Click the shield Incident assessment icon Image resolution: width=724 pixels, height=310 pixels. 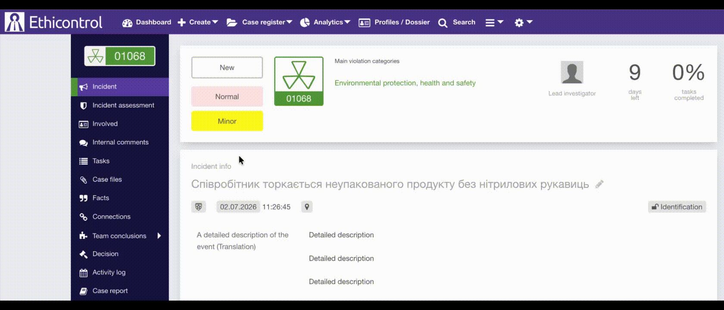(x=84, y=105)
